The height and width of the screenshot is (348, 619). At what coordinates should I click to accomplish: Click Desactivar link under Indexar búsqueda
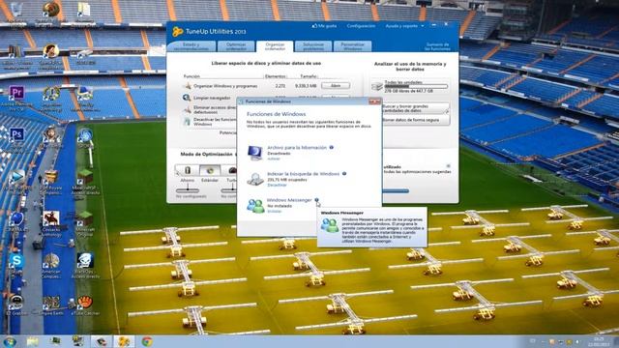click(x=277, y=185)
